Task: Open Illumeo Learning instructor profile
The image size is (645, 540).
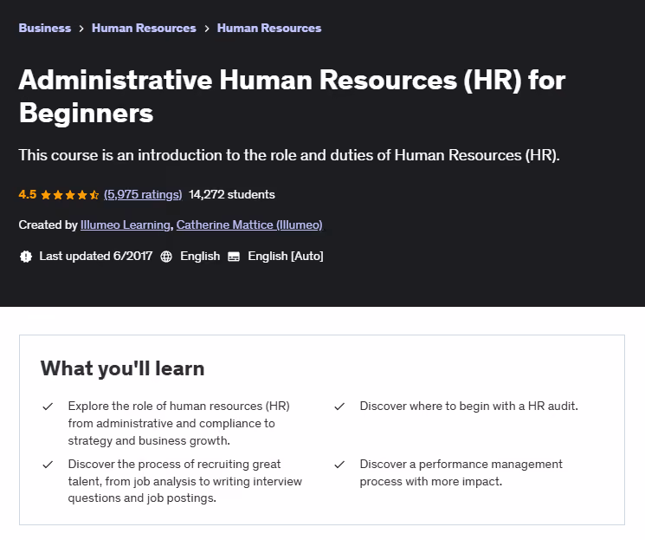Action: click(125, 224)
